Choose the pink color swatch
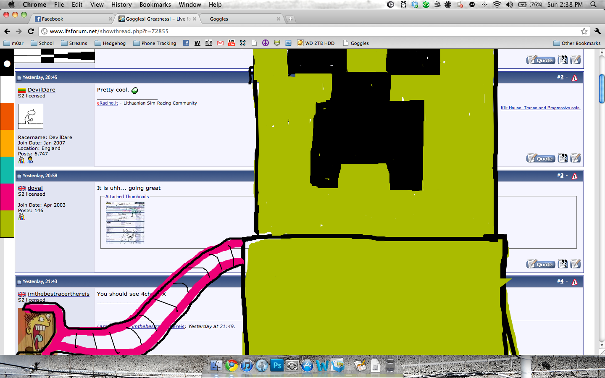The height and width of the screenshot is (378, 605). (7, 197)
